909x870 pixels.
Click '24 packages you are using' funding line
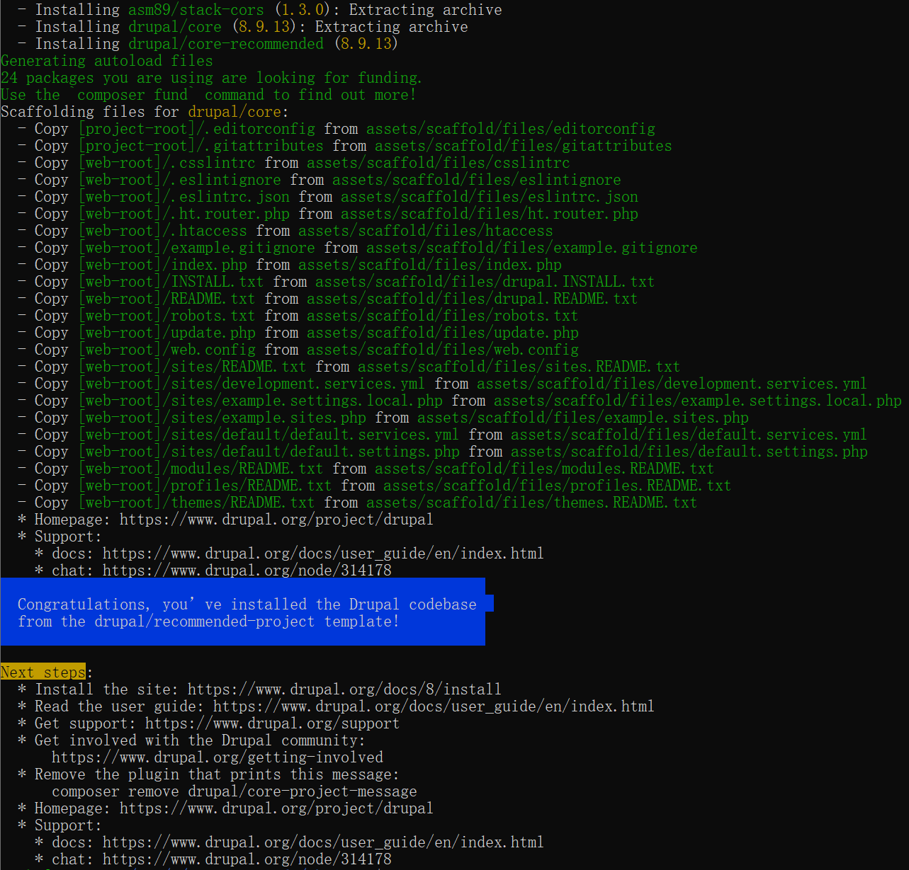pos(211,78)
